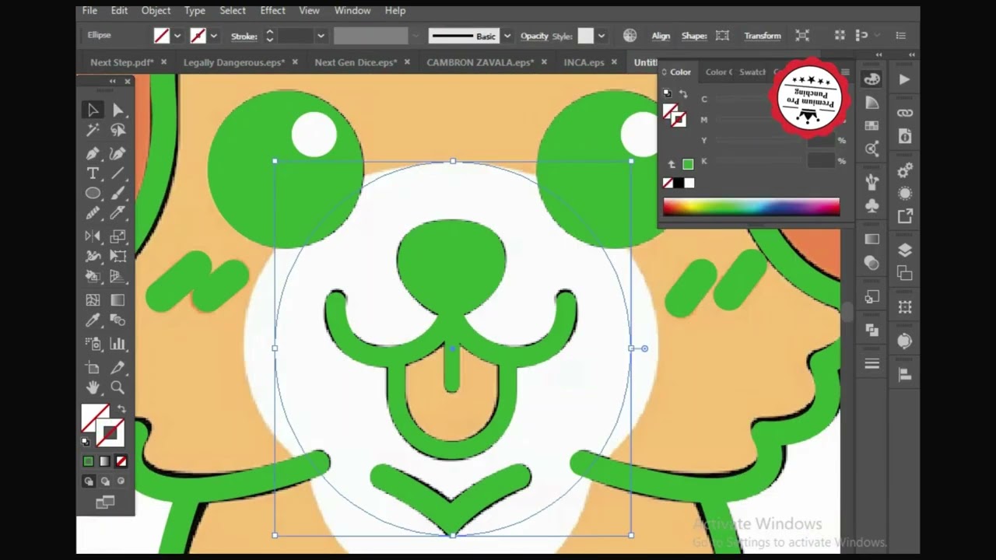Select the Mesh tool
The image size is (996, 560).
tap(93, 299)
